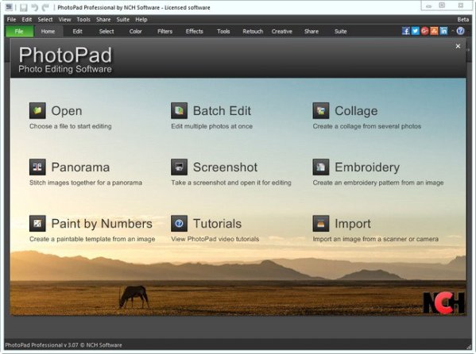Open the Help menu

141,19
